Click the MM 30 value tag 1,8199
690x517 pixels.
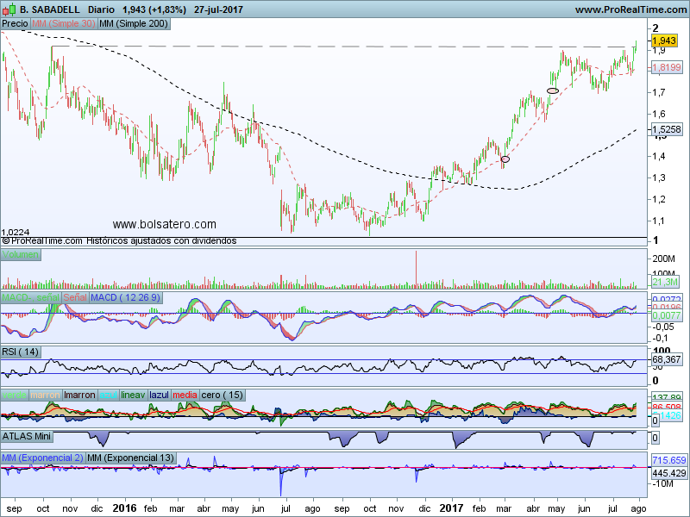coord(665,66)
